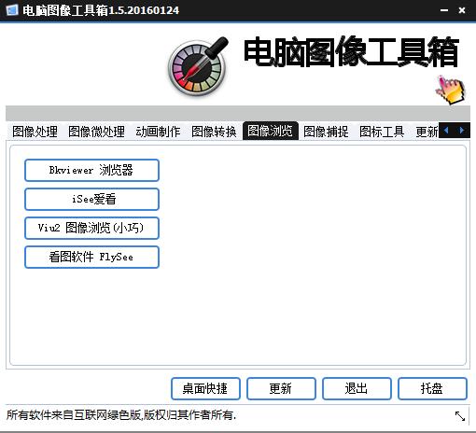Click the pointing hand cursor icon

click(450, 90)
